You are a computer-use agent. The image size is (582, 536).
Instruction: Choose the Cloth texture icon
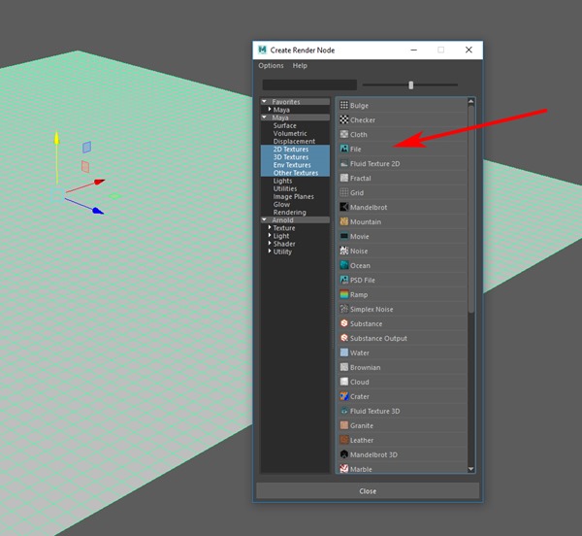click(344, 134)
